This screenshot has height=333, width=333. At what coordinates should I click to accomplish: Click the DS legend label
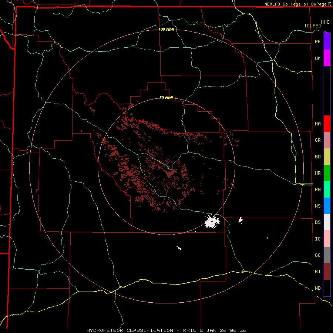(x=317, y=222)
